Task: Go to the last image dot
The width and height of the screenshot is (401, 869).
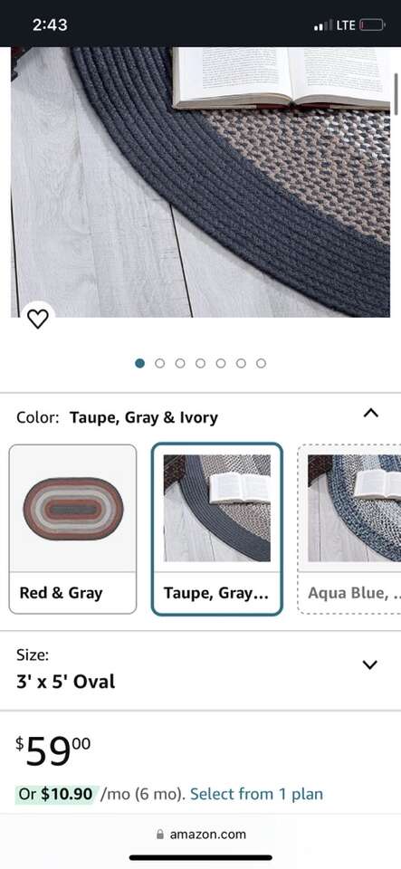Action: [x=261, y=363]
